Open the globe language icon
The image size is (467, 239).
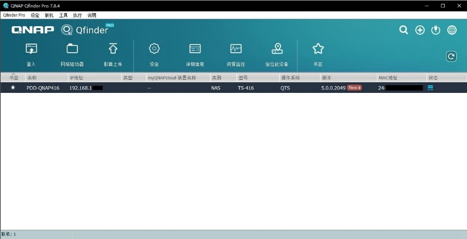pos(452,30)
